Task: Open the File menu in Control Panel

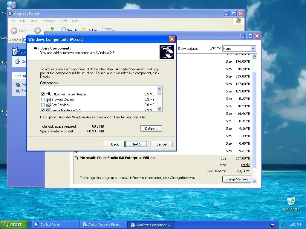Action: pyautogui.click(x=13, y=21)
